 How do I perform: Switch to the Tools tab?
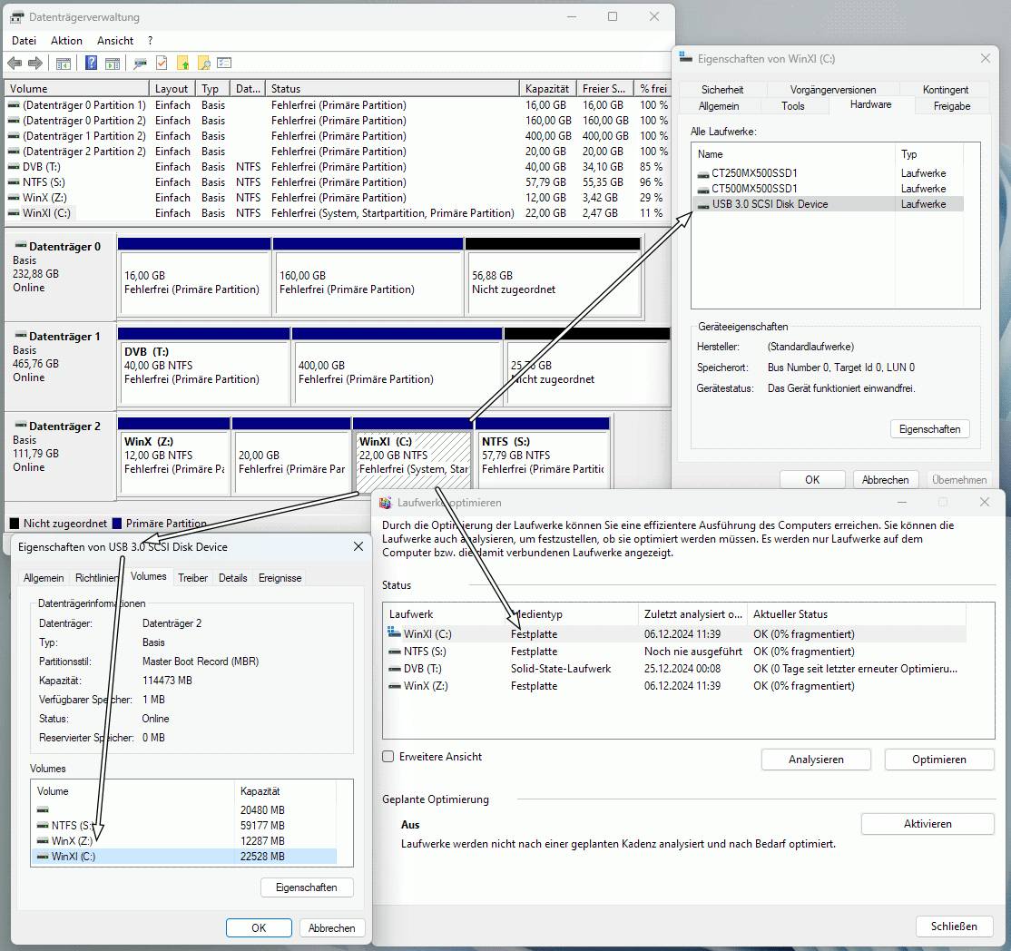tap(793, 106)
